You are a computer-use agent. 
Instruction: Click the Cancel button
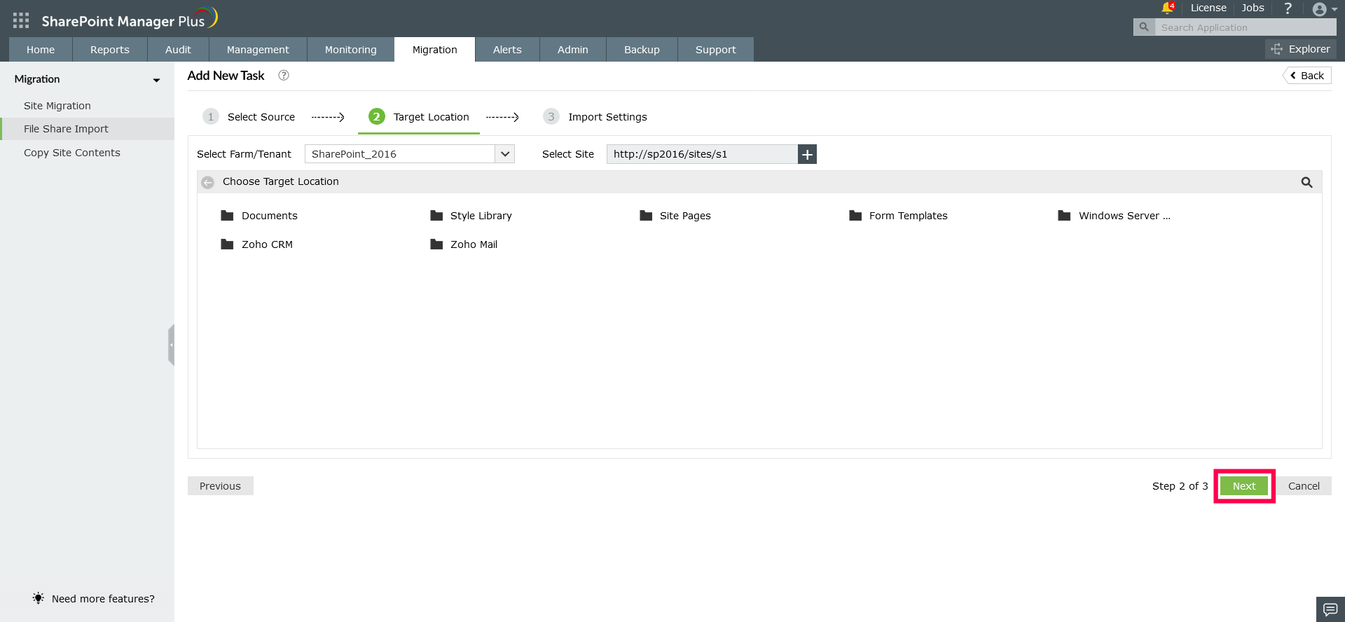pyautogui.click(x=1304, y=486)
